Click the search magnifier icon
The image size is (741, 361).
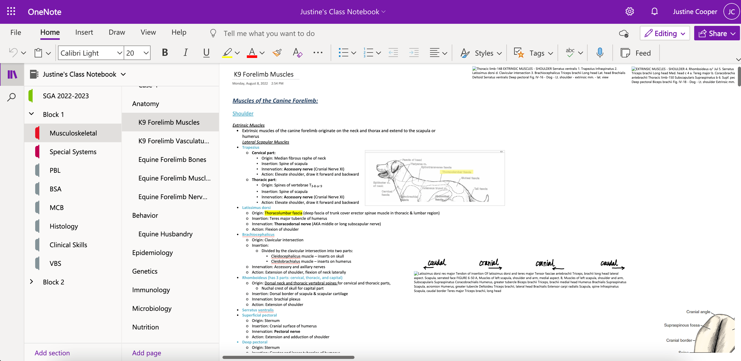(11, 97)
